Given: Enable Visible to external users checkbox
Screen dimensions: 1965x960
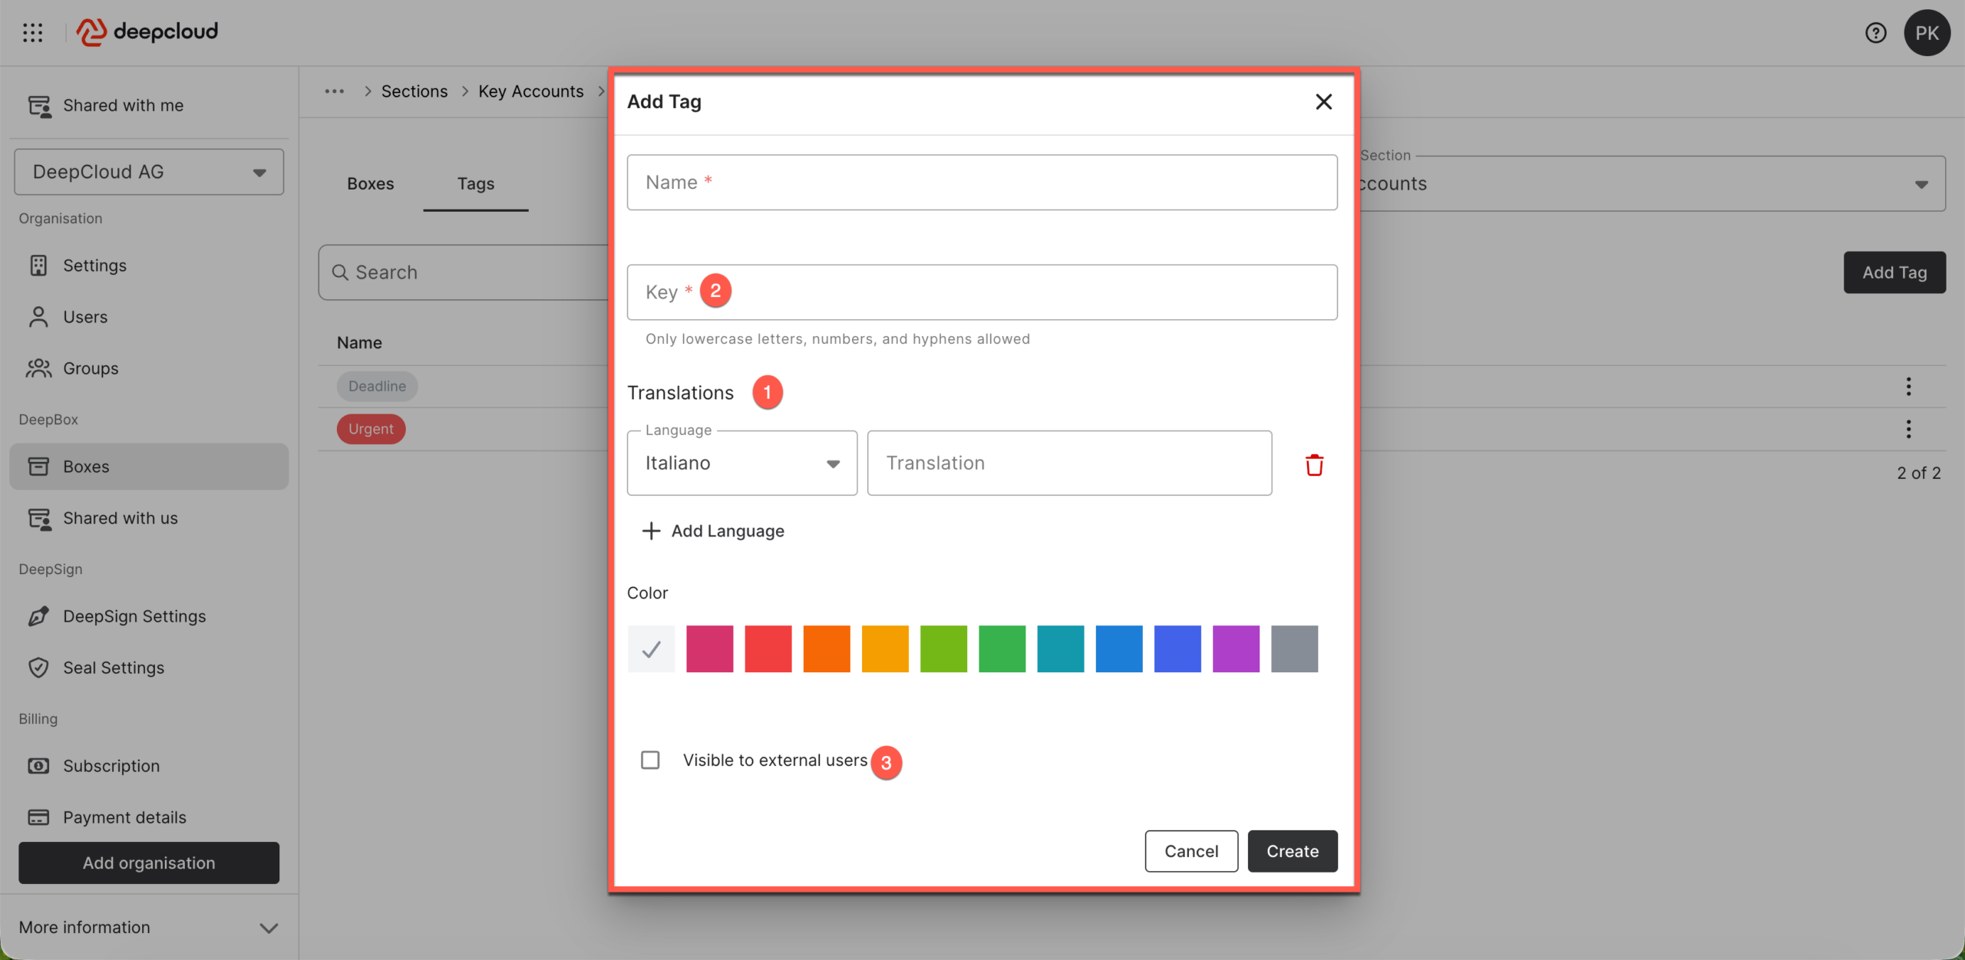Looking at the screenshot, I should coord(650,760).
